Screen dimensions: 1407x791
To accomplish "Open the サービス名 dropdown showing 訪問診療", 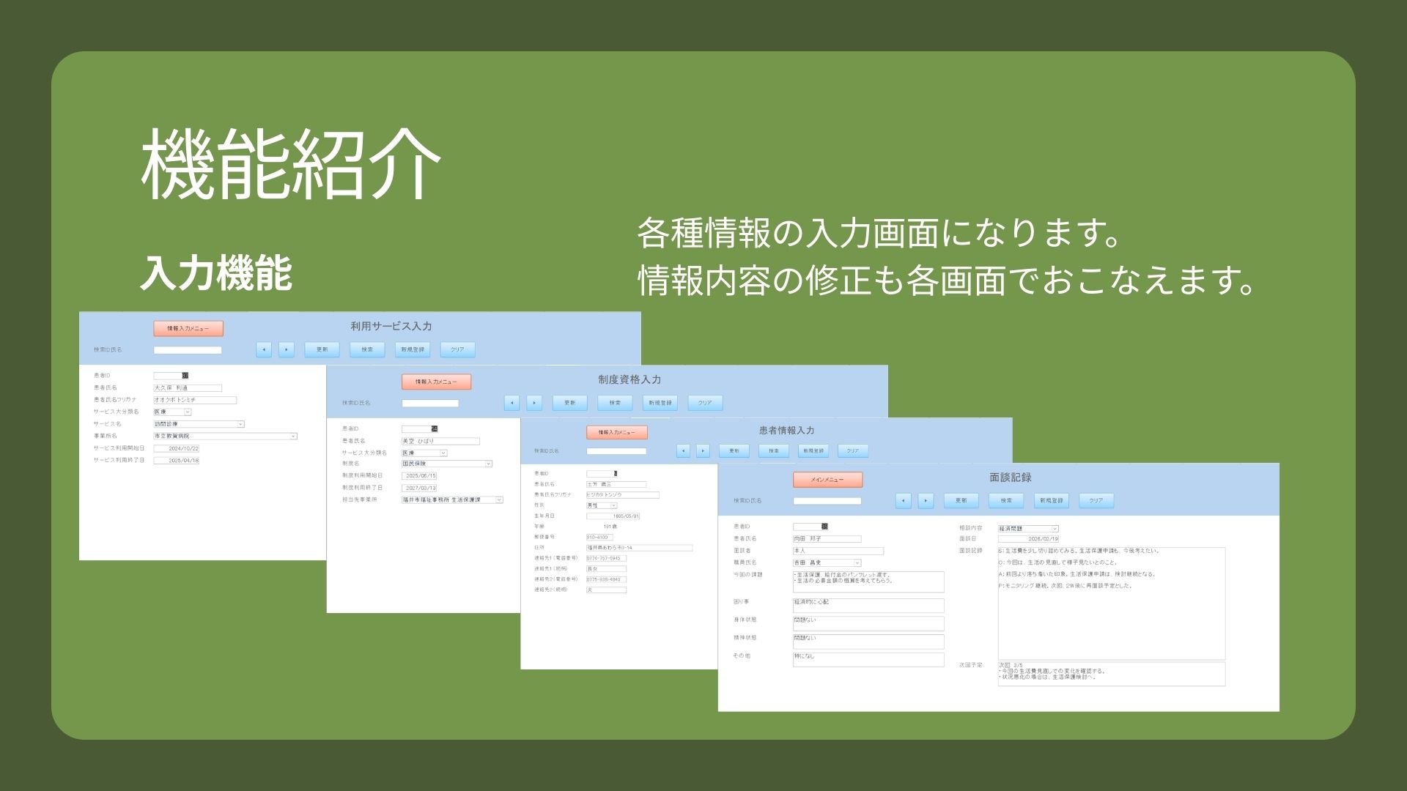I will (240, 424).
